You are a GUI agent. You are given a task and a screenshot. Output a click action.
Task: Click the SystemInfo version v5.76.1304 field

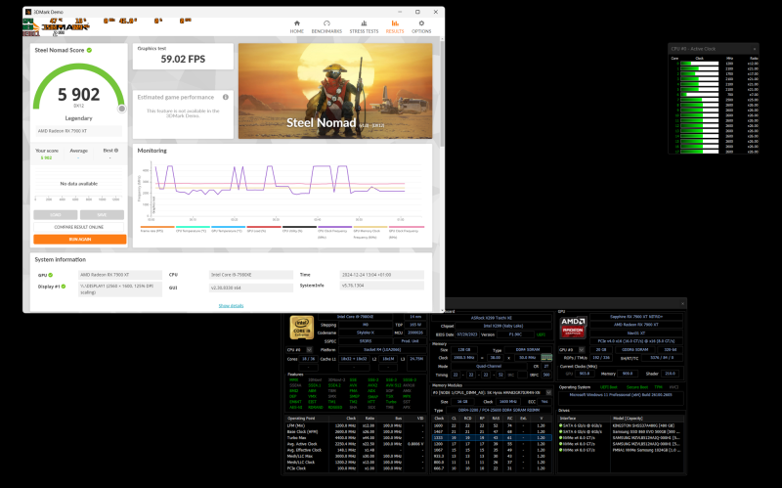click(x=381, y=286)
